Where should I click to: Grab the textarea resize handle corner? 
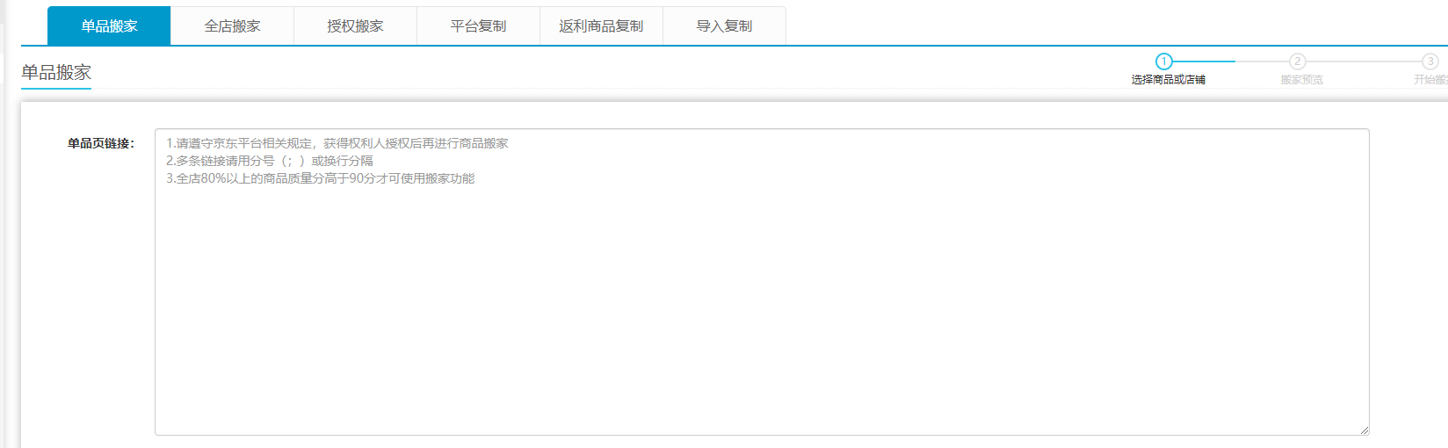1364,430
